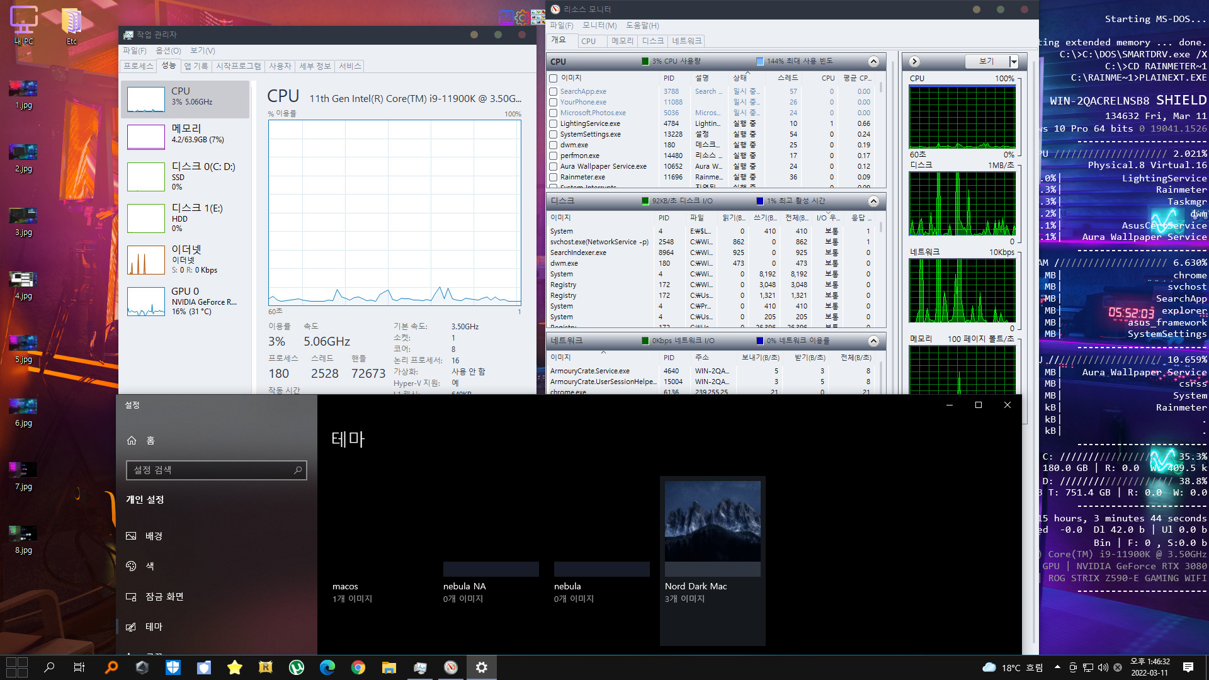The width and height of the screenshot is (1209, 680).
Task: Check the YourPhone.exe process checkbox
Action: (553, 102)
